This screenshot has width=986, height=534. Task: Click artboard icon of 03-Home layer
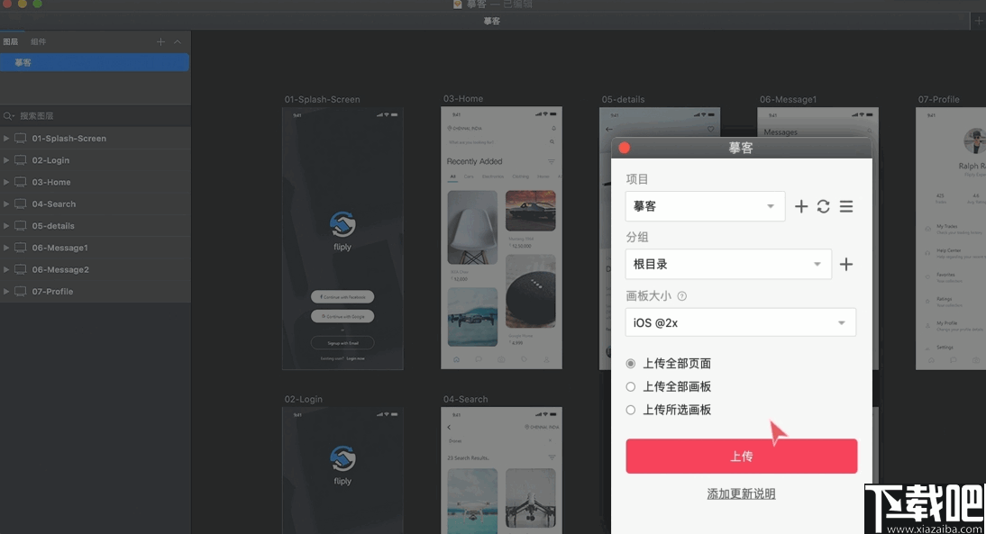pyautogui.click(x=20, y=182)
